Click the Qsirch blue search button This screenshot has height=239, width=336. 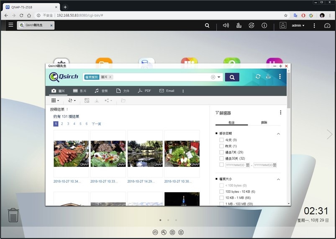click(x=232, y=77)
